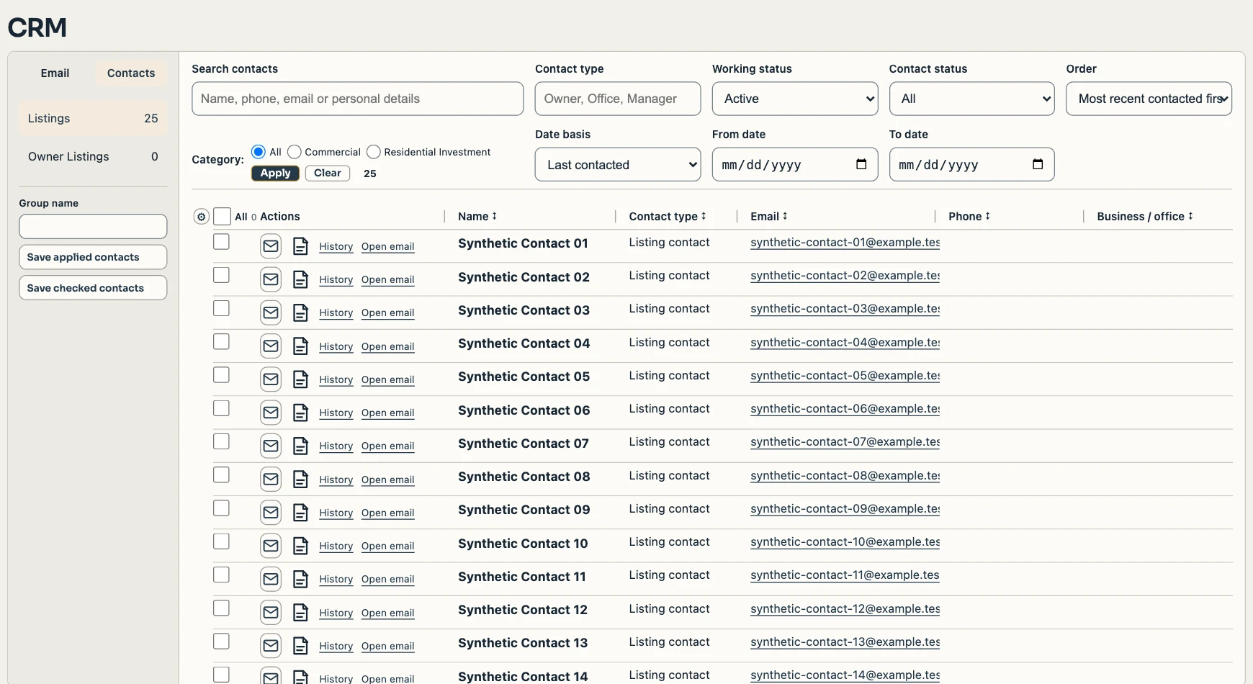Select Residential Investment category radio
This screenshot has height=684, width=1253.
tap(373, 152)
